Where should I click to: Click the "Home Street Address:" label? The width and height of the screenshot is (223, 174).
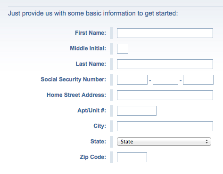pos(76,95)
